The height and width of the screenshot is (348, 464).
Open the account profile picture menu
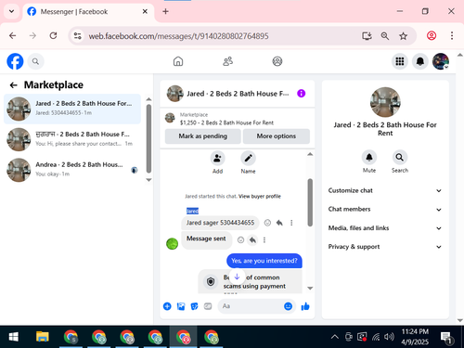(441, 61)
